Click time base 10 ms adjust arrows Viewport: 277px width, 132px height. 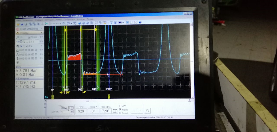(41, 37)
